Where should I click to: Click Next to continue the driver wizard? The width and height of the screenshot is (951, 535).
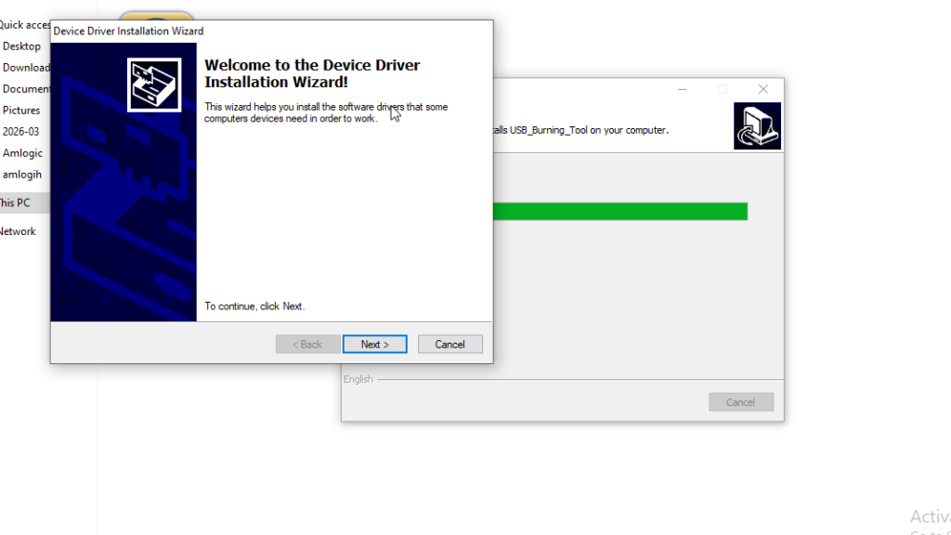pyautogui.click(x=374, y=345)
